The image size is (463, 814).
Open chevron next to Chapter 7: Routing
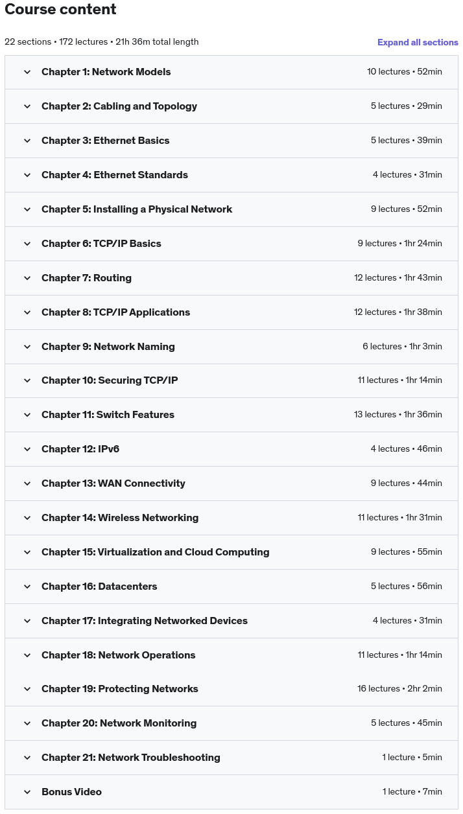point(27,278)
